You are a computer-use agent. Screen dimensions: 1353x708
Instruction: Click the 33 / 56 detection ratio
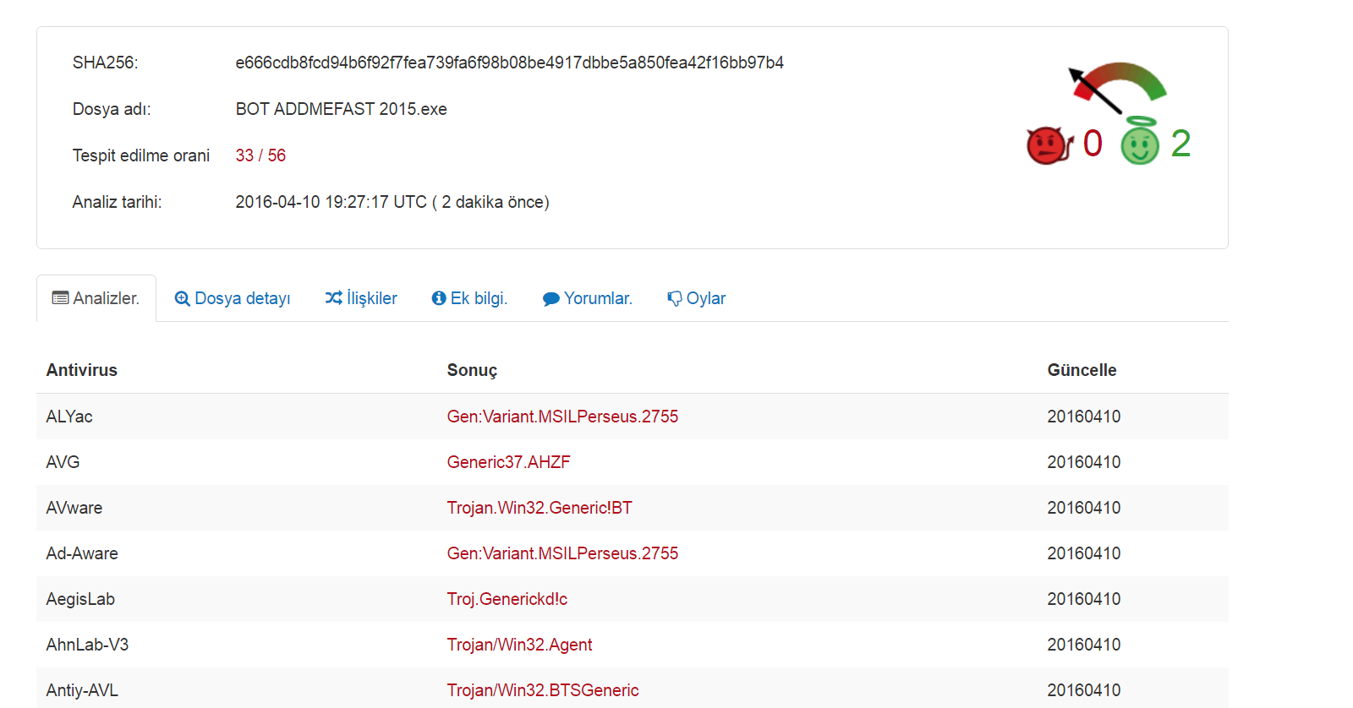[260, 155]
